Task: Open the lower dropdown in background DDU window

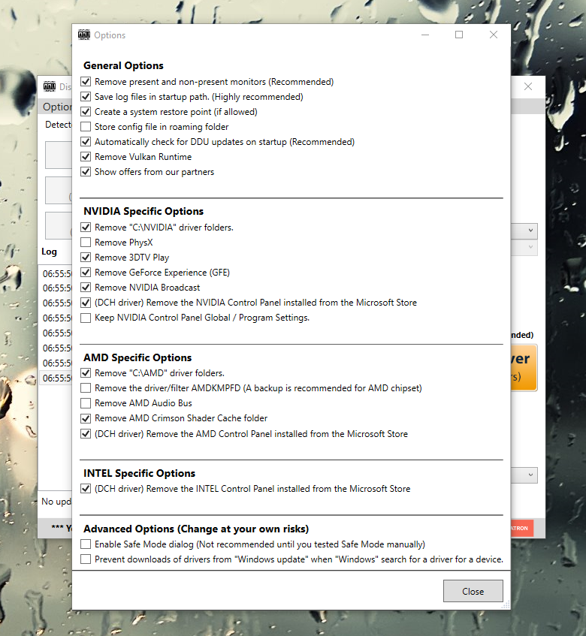Action: 524,475
